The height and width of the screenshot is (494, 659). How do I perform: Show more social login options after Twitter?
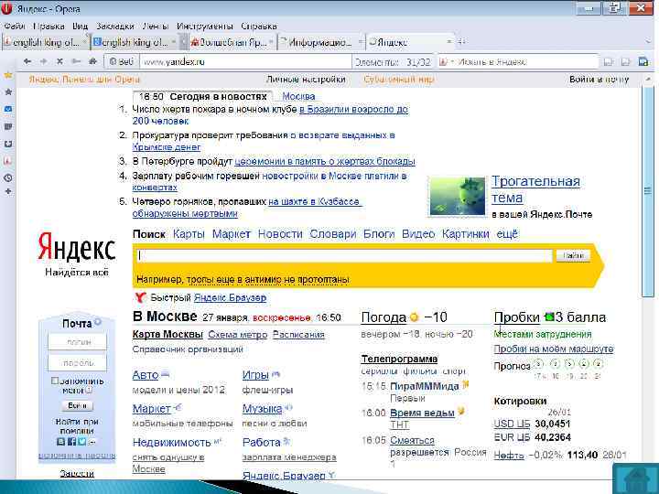click(x=92, y=442)
